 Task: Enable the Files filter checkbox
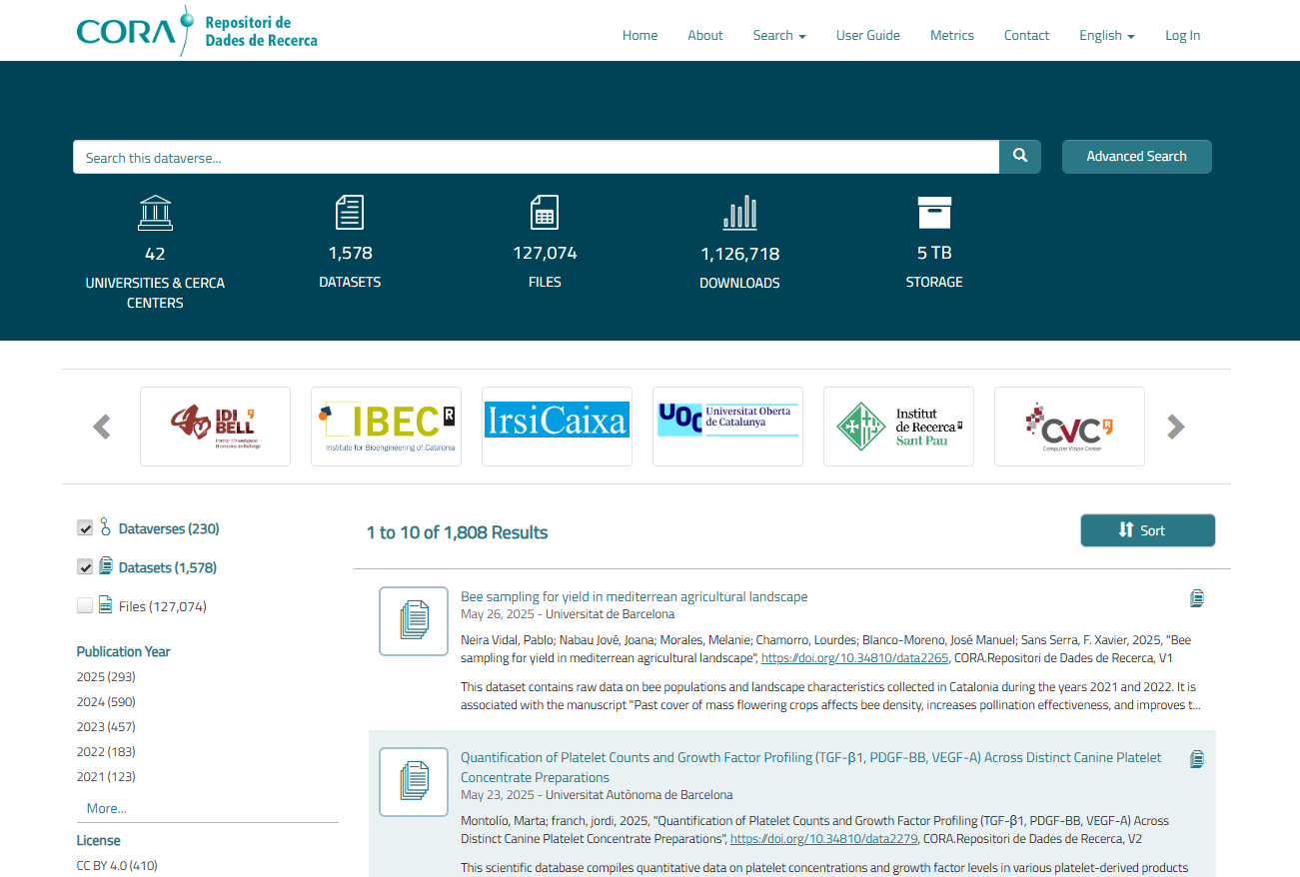(x=85, y=606)
